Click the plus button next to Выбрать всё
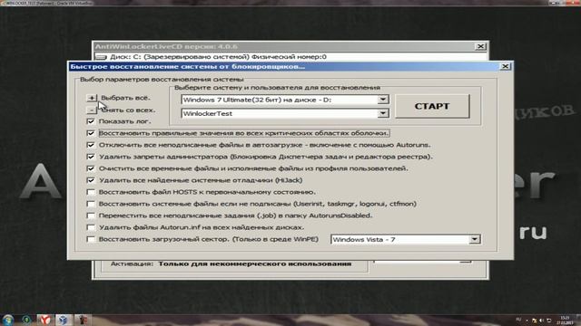Image resolution: width=581 pixels, height=326 pixels. point(92,98)
